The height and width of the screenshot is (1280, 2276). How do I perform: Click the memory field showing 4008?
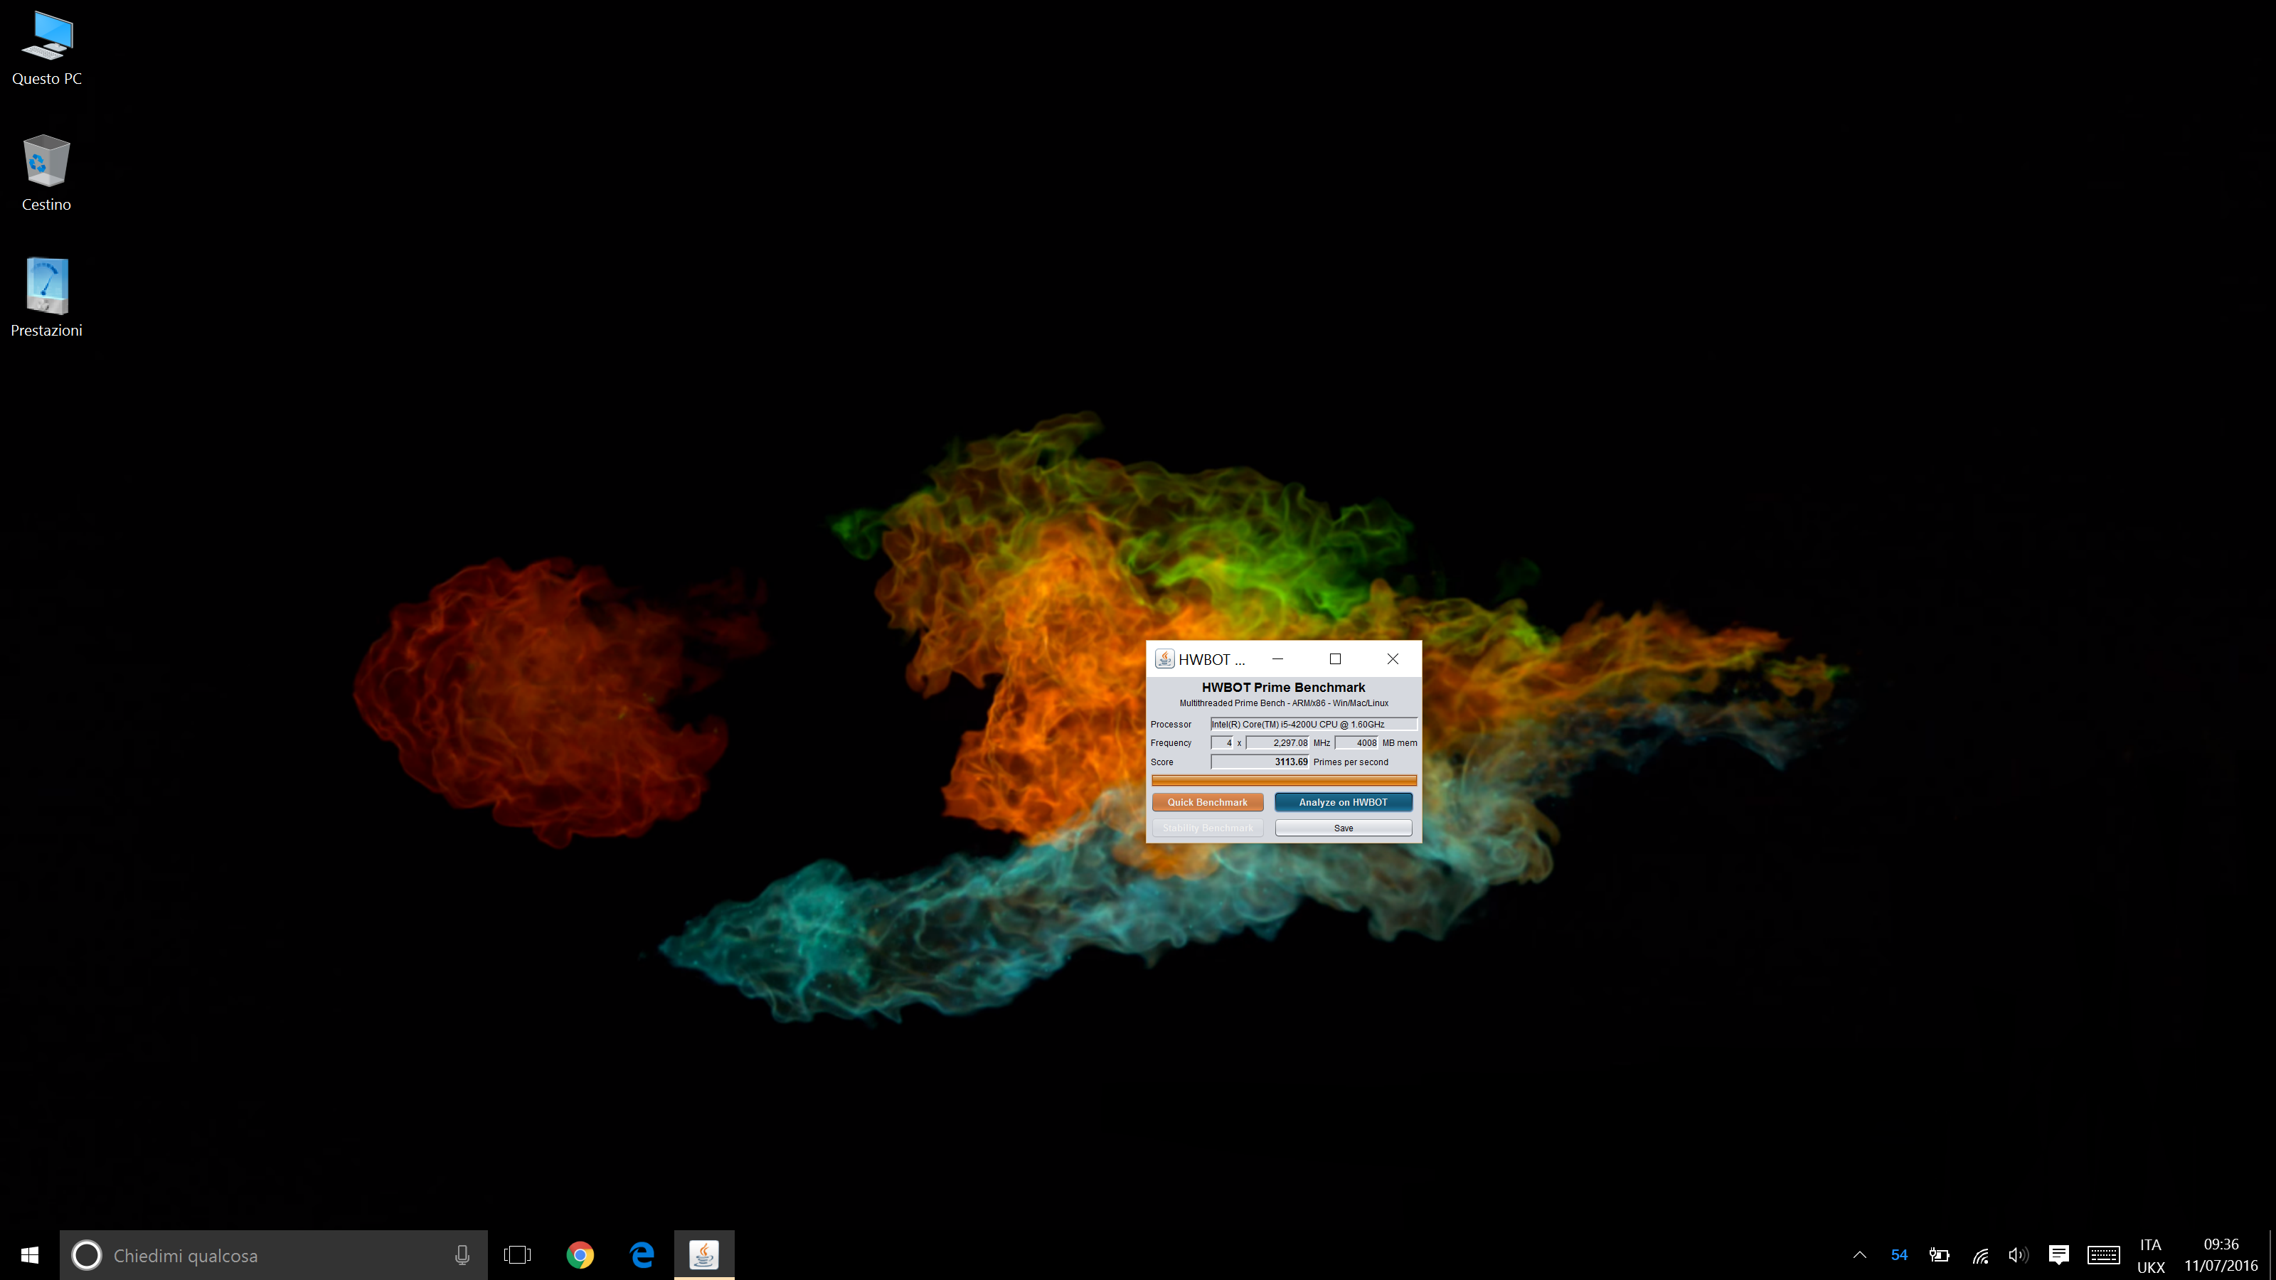(x=1356, y=743)
